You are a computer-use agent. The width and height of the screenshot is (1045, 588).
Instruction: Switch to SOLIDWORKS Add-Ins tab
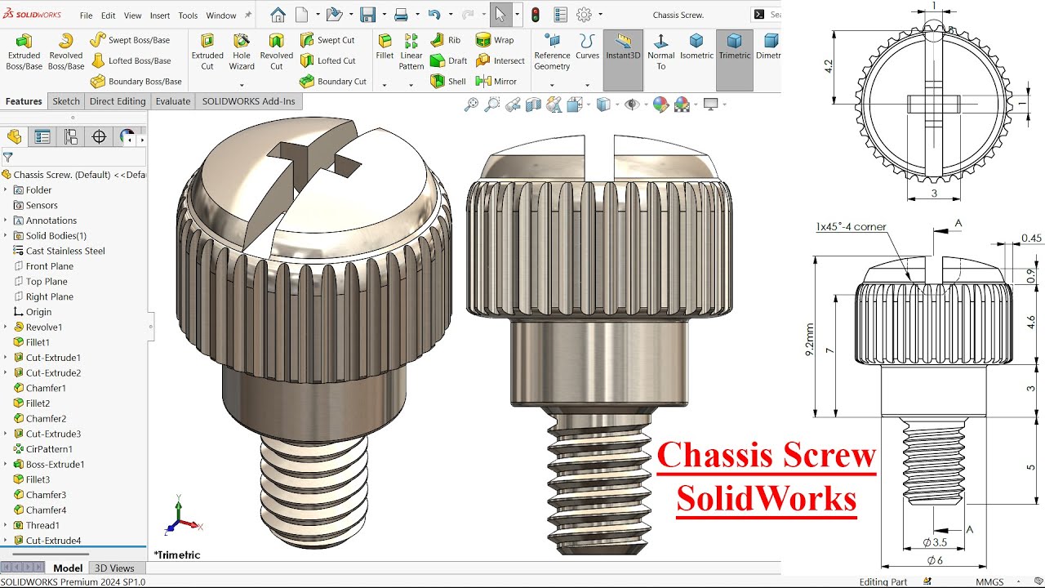(249, 101)
